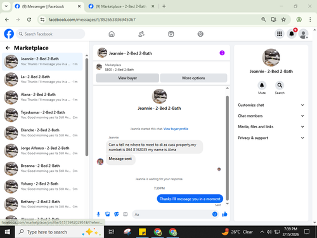
Task: Open the install app icon in address bar
Action: [x=274, y=20]
